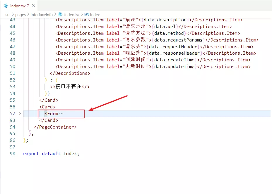Click line number 43
Viewport: 272px width, 194px height.
coord(13,20)
